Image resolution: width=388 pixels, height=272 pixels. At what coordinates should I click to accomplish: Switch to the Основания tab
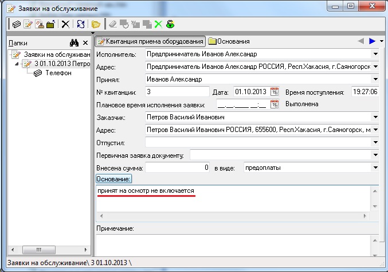[x=229, y=41]
